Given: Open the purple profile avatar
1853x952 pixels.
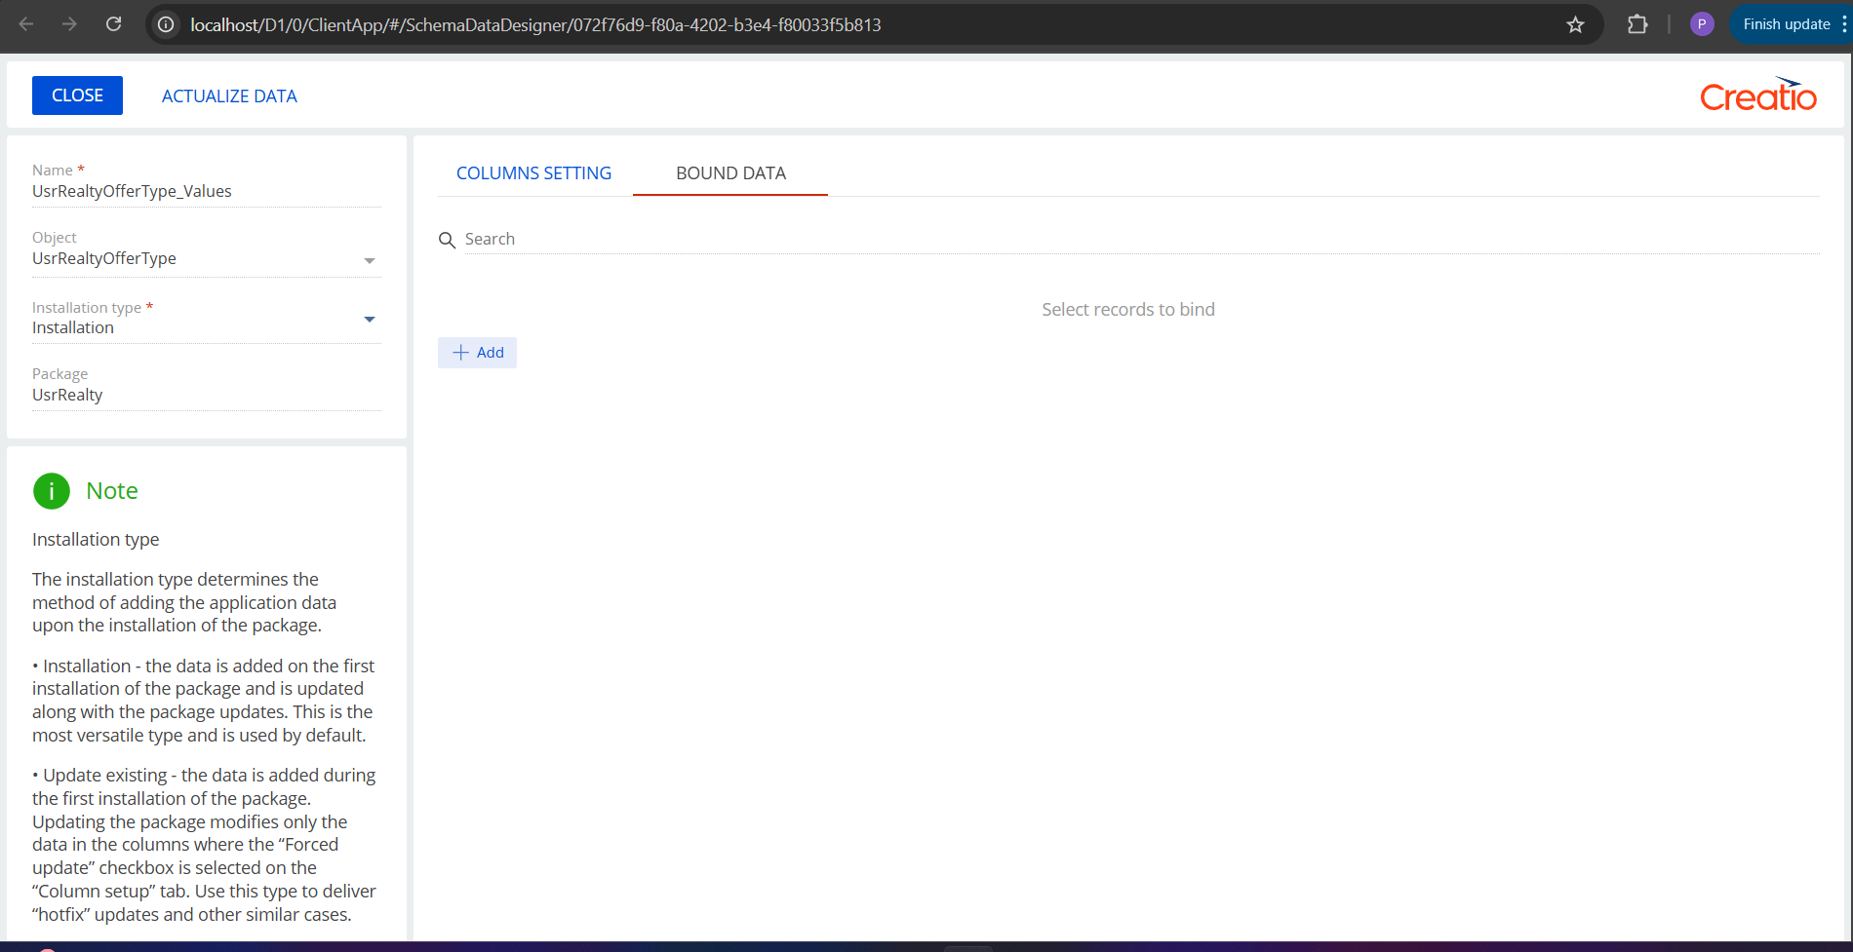Looking at the screenshot, I should tap(1702, 24).
